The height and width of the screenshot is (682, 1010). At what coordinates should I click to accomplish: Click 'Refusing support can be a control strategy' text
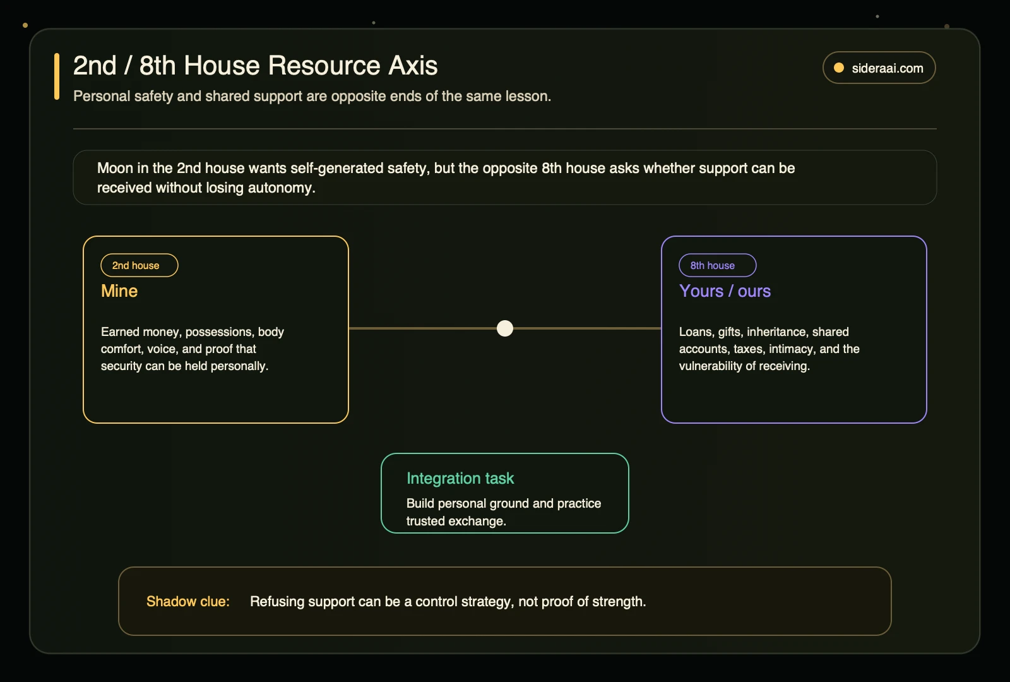click(x=448, y=601)
